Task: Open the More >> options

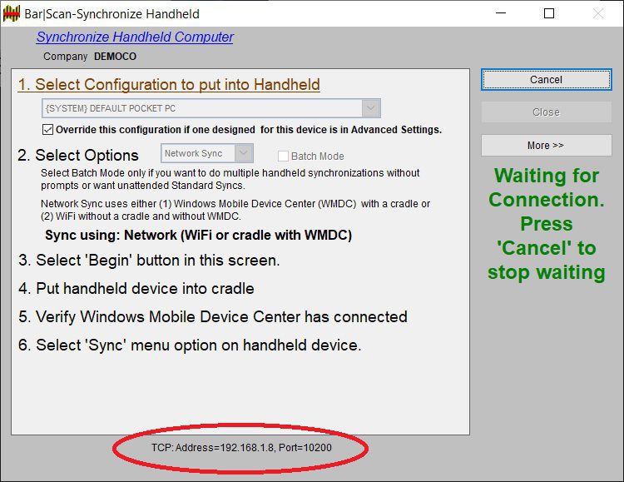Action: coord(546,146)
